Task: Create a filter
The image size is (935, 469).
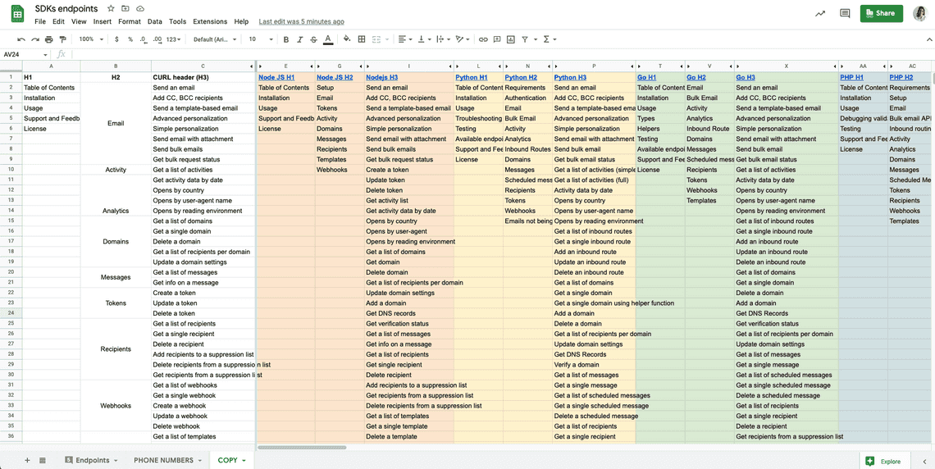Action: click(525, 39)
